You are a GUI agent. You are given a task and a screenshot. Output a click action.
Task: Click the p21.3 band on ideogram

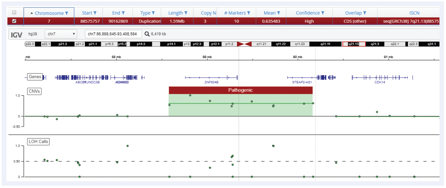63,44
